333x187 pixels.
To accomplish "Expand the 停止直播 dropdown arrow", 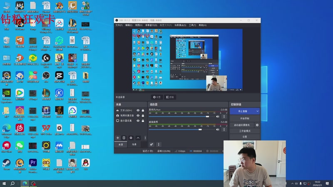I will coord(257,111).
